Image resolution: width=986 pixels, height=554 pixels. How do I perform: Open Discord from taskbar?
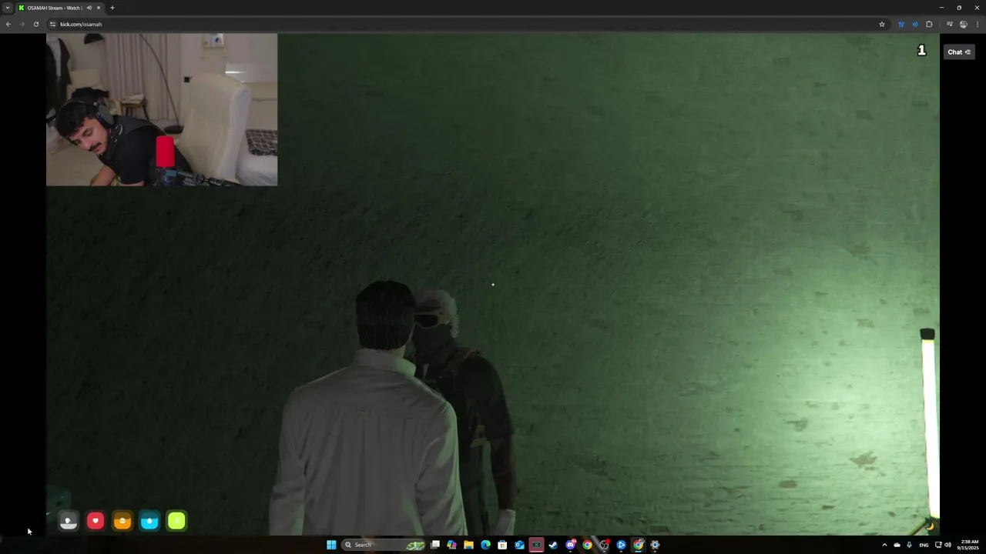click(571, 545)
